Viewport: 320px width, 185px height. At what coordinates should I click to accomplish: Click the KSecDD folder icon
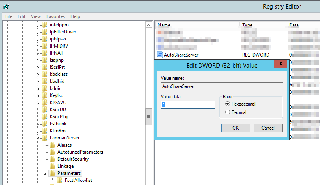coord(45,110)
